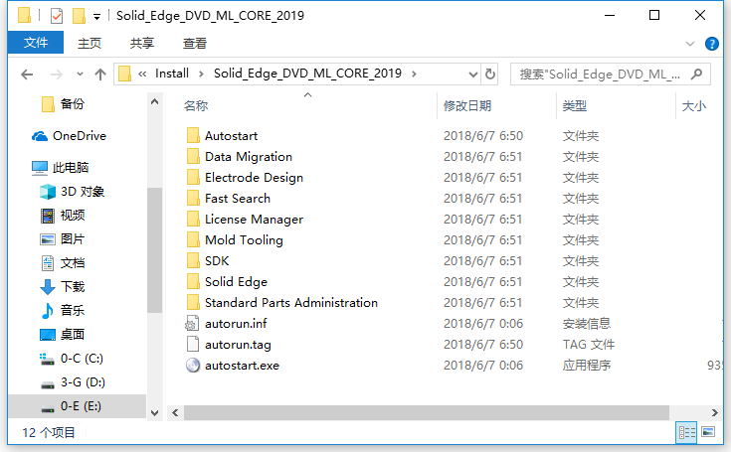Click navigation pane scroll down arrow

point(155,412)
